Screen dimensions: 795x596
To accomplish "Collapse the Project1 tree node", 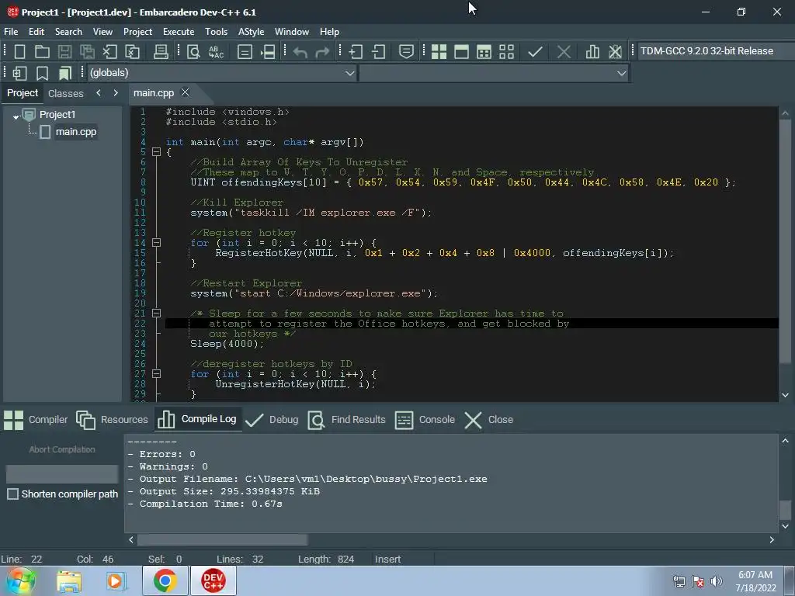I will pyautogui.click(x=16, y=116).
